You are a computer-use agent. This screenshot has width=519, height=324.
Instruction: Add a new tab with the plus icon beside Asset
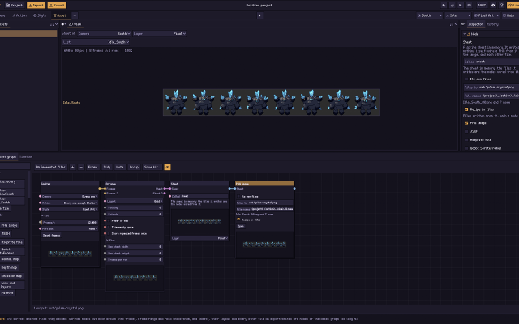(x=75, y=15)
